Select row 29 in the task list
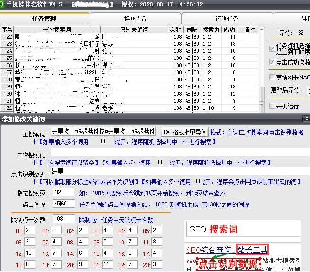Image resolution: width=310 pixels, height=272 pixels. pyautogui.click(x=95, y=87)
